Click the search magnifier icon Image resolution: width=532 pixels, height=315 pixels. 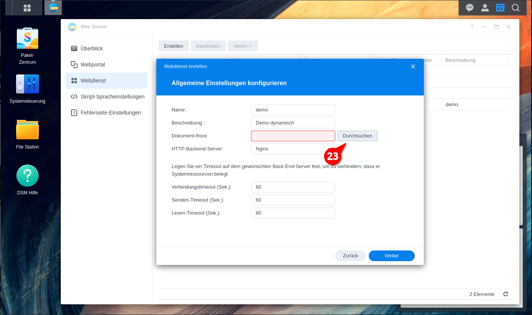516,8
